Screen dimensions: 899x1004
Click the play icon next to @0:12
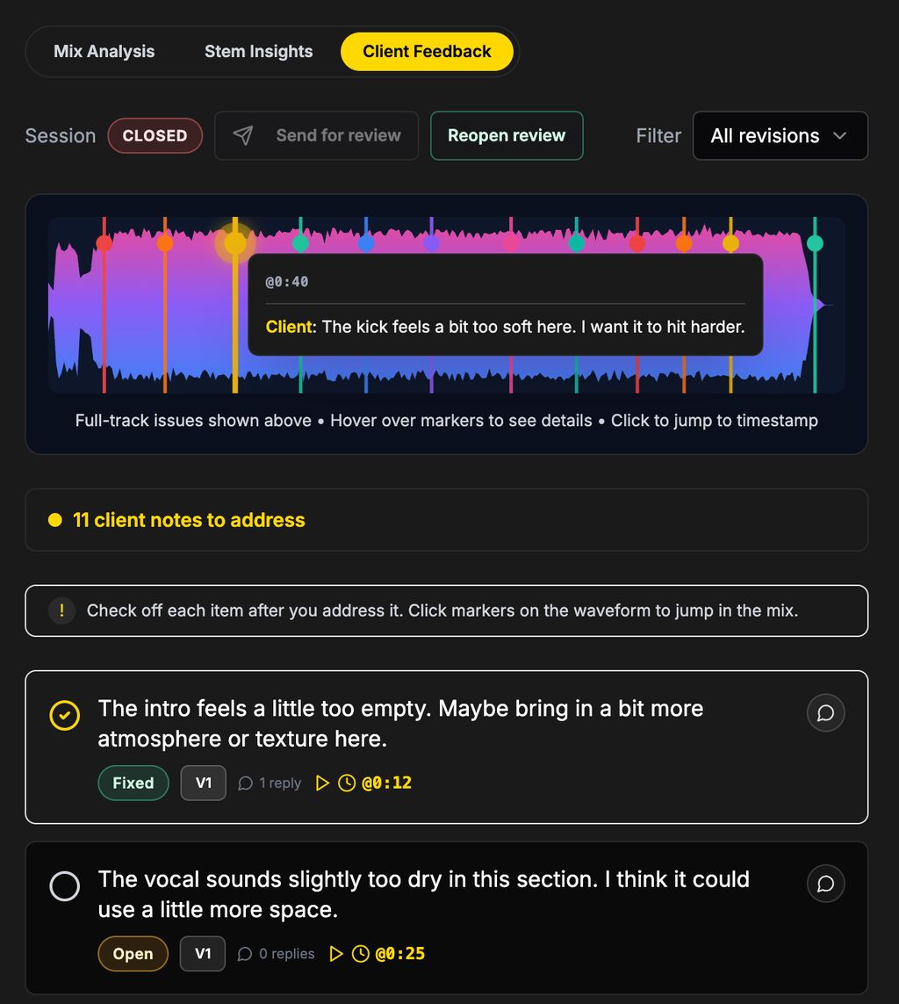[x=321, y=783]
